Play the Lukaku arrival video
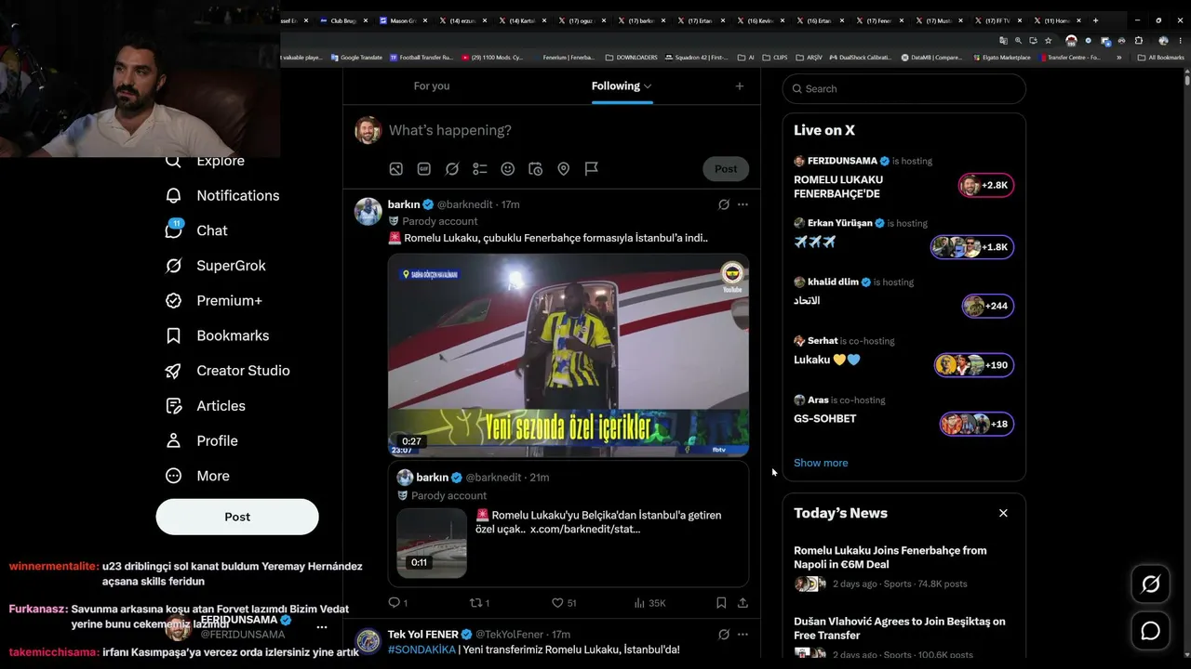Image resolution: width=1191 pixels, height=669 pixels. click(569, 356)
